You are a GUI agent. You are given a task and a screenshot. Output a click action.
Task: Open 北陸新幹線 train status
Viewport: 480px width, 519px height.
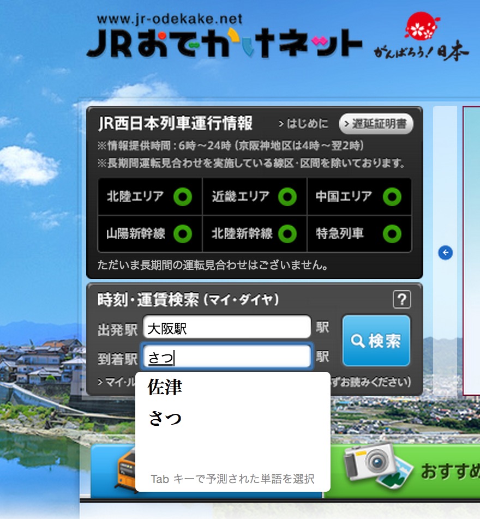tap(254, 234)
